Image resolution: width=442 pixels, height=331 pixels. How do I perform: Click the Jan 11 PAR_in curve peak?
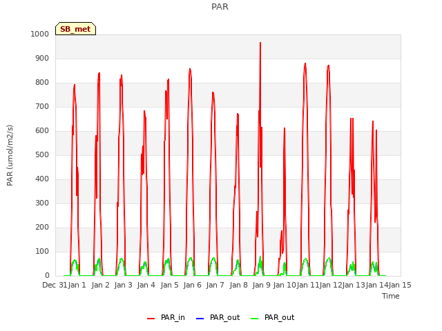pyautogui.click(x=305, y=63)
